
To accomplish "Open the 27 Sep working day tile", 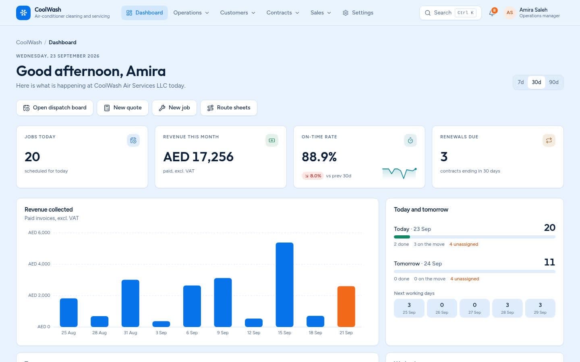I will point(474,308).
